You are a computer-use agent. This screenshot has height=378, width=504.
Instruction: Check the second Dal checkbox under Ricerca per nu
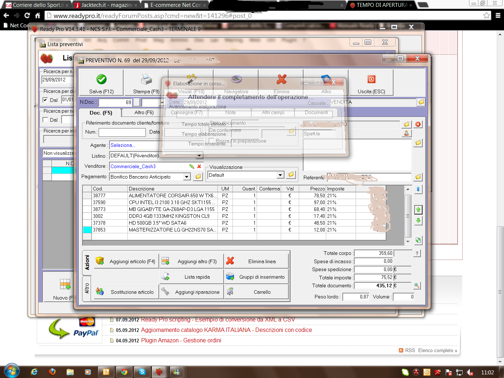click(x=45, y=120)
